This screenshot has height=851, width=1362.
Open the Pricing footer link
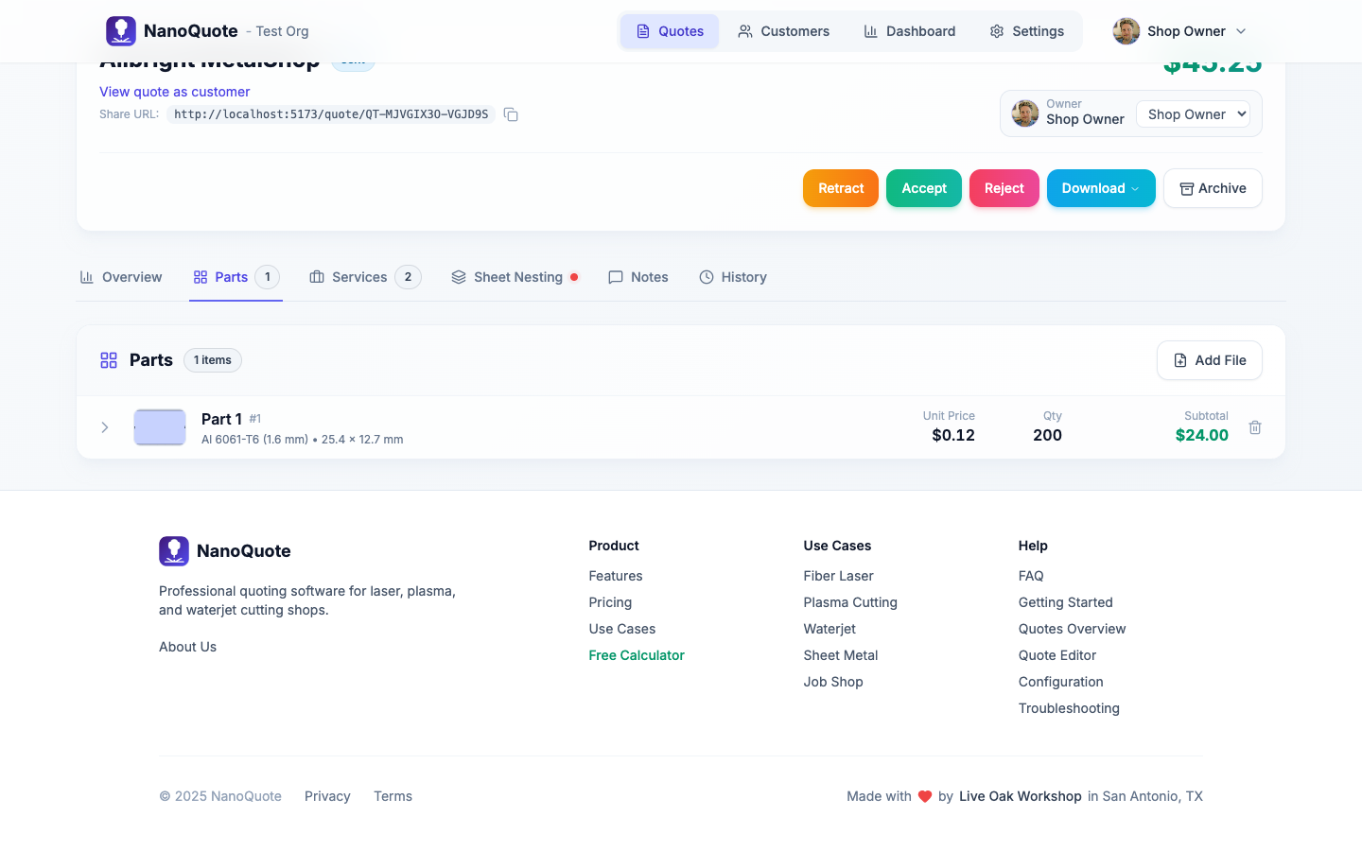coord(610,602)
